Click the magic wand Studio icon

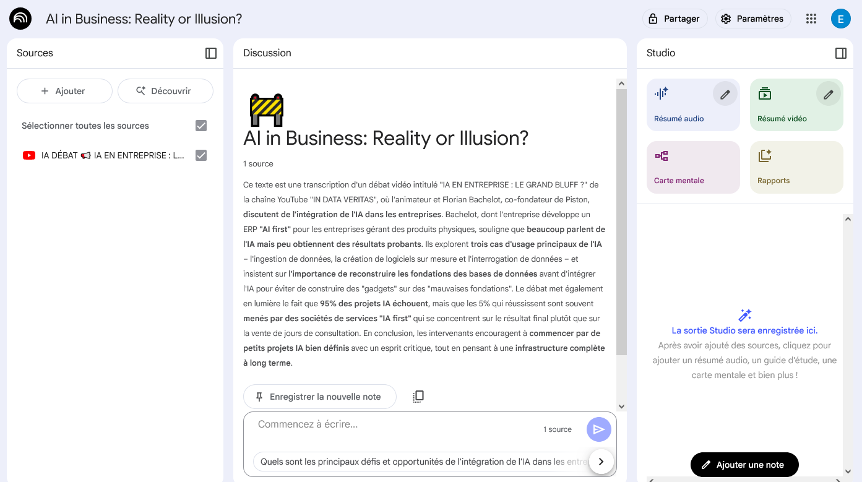point(745,315)
